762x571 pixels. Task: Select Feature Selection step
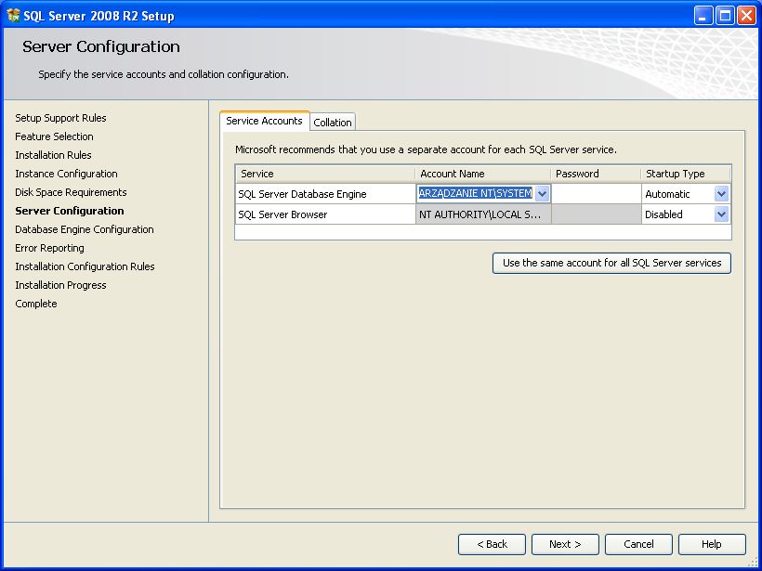click(54, 136)
